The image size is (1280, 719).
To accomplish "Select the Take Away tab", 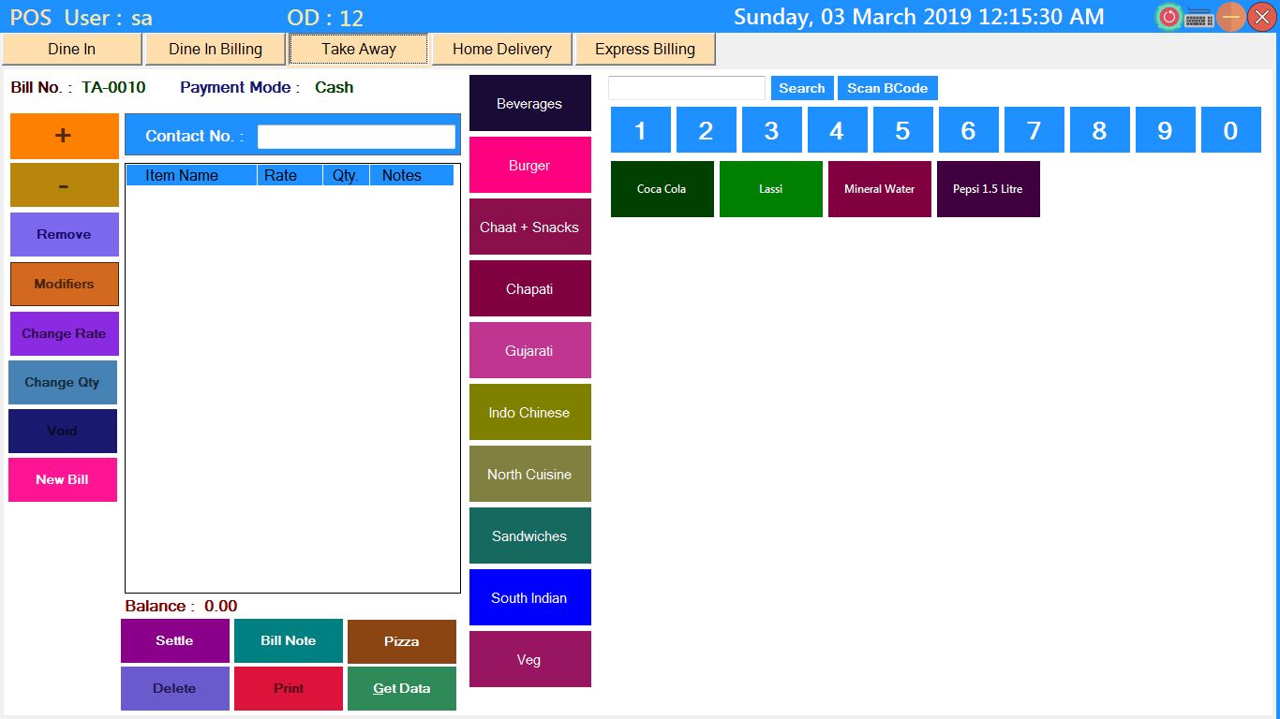I will [x=359, y=50].
